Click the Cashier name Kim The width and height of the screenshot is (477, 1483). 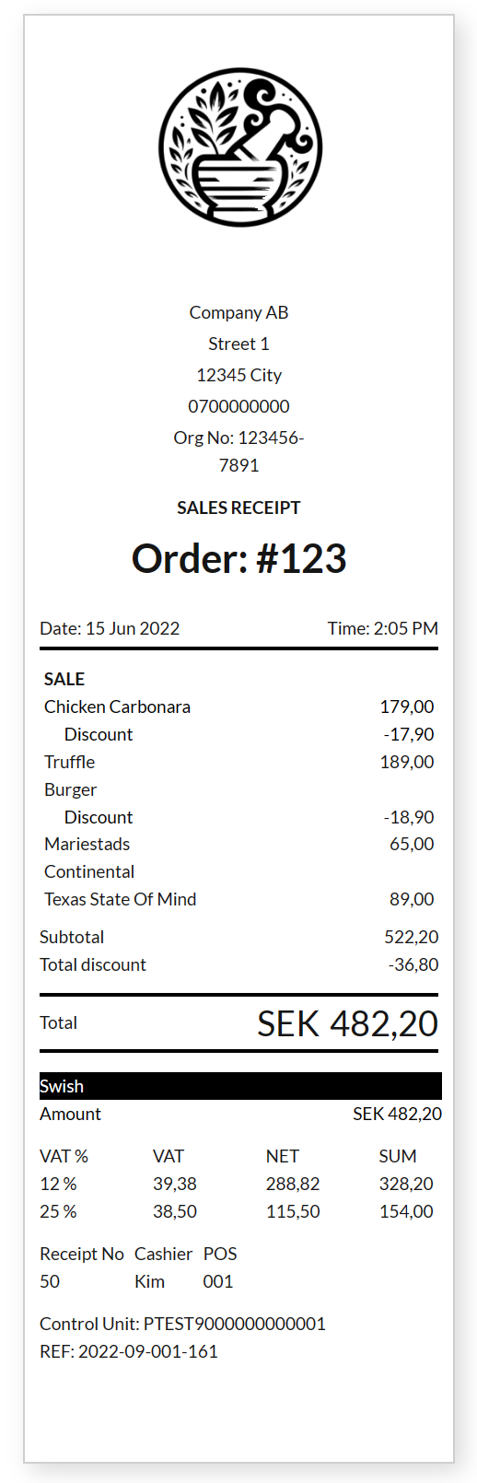[x=149, y=1281]
